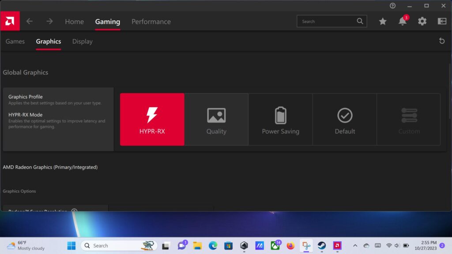Viewport: 452px width, 254px height.
Task: Open the Performance tab
Action: [151, 22]
